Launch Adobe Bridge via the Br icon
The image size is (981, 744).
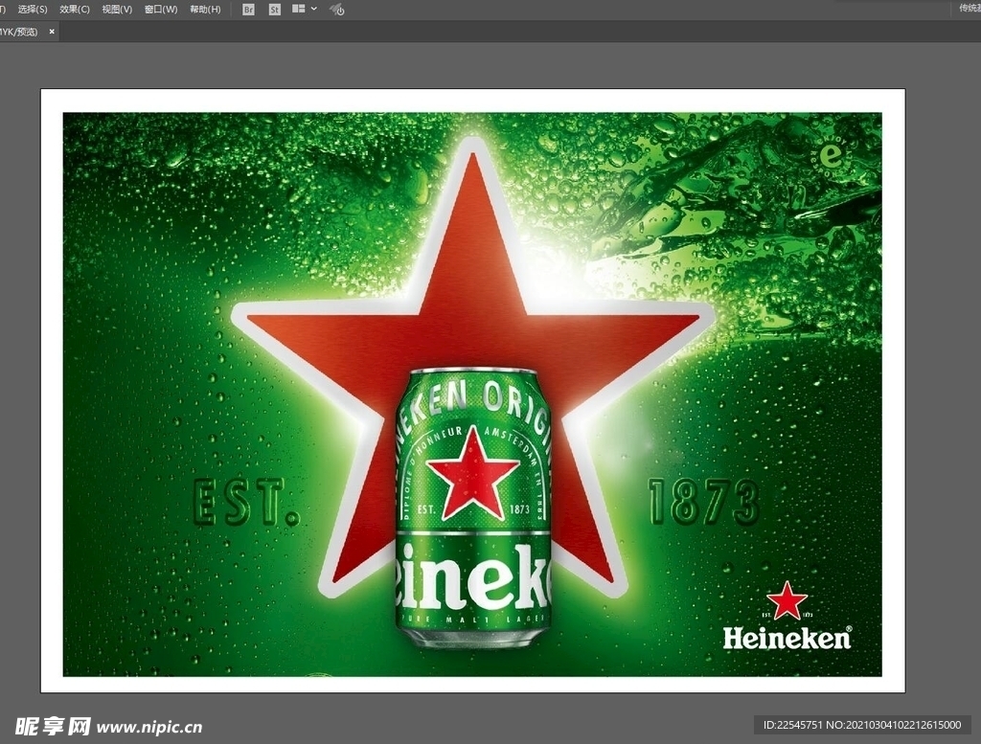[248, 10]
